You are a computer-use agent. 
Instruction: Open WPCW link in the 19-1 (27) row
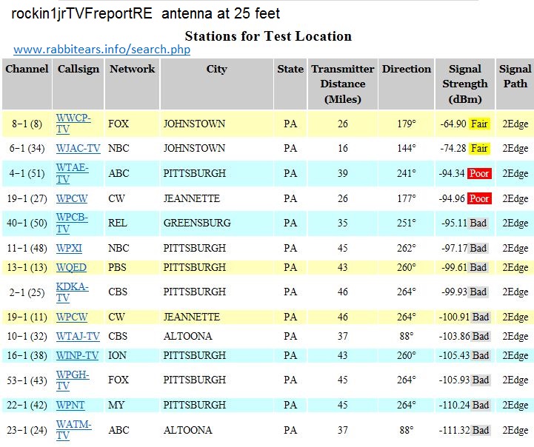click(x=72, y=198)
